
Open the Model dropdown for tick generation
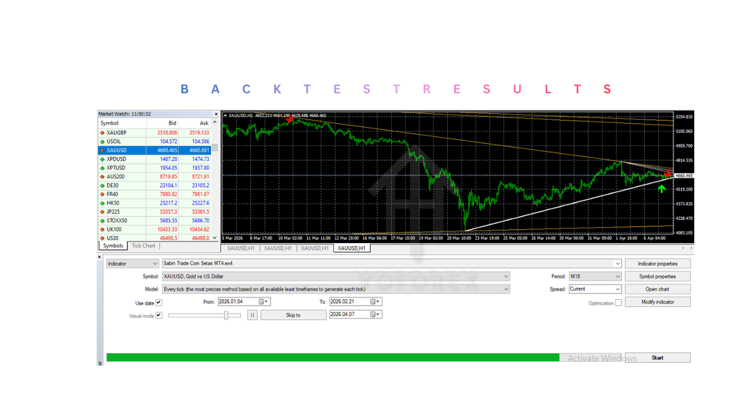pyautogui.click(x=504, y=288)
